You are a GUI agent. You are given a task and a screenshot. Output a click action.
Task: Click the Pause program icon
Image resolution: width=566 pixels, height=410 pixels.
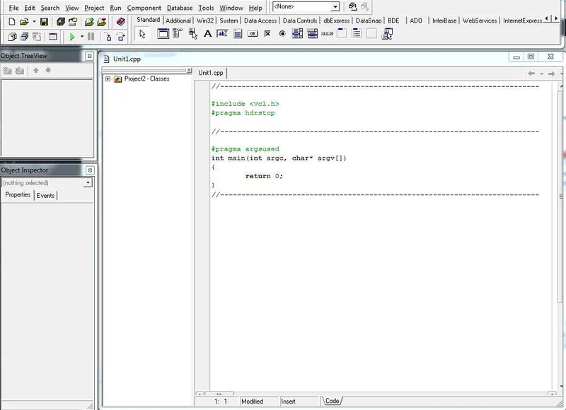91,37
